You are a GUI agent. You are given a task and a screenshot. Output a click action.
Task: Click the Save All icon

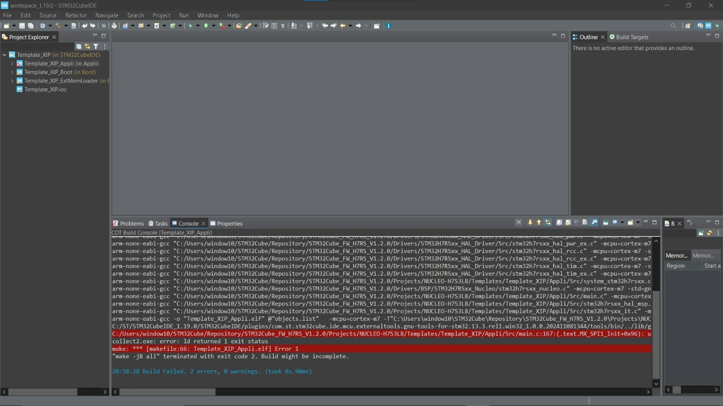(x=31, y=26)
